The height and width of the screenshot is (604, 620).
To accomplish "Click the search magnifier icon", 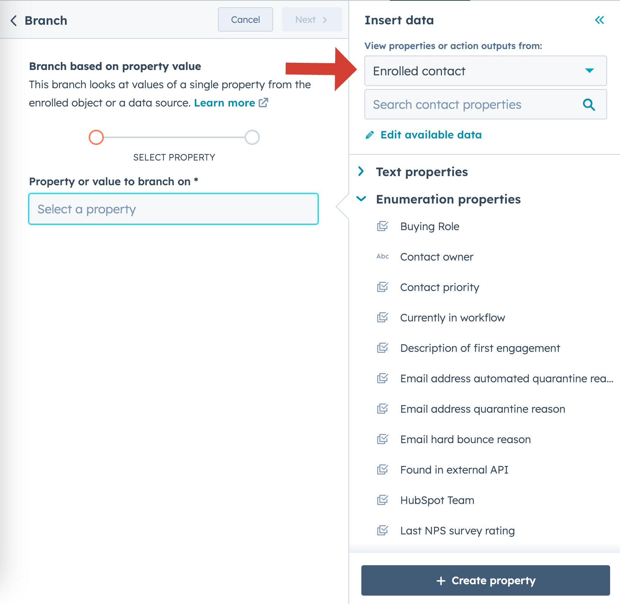I will tap(589, 105).
